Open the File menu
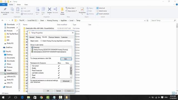 click(x=4, y=4)
